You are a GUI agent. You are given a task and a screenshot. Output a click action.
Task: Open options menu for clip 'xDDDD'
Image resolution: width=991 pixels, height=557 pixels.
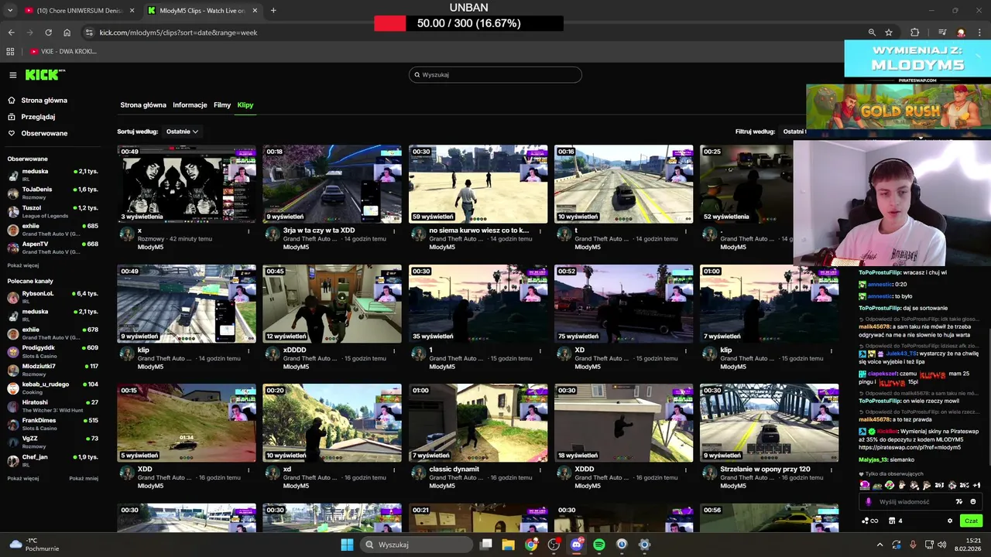click(x=394, y=350)
